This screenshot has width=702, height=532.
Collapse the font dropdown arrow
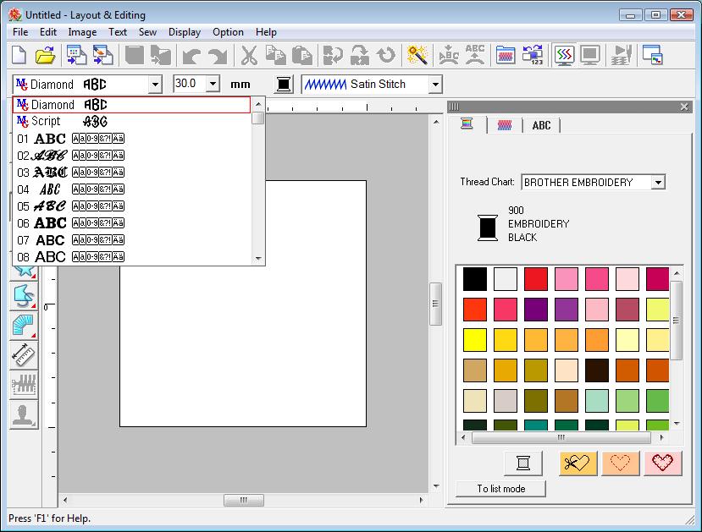[x=155, y=84]
